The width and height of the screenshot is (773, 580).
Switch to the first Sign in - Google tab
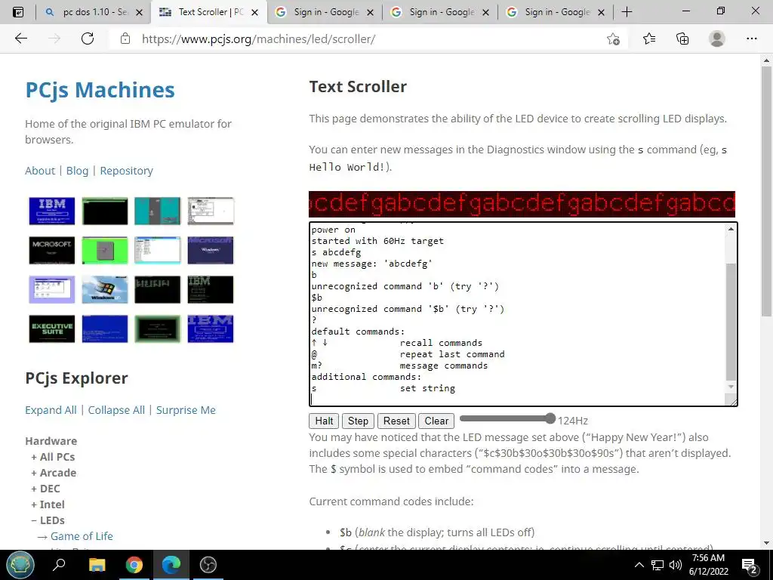[x=325, y=12]
